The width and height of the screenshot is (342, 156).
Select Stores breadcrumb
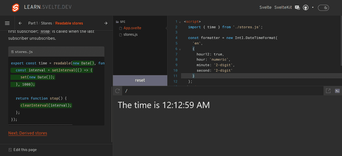tap(46, 23)
